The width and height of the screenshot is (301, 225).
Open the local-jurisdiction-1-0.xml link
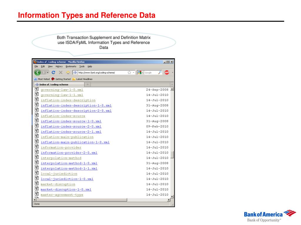tap(67, 179)
